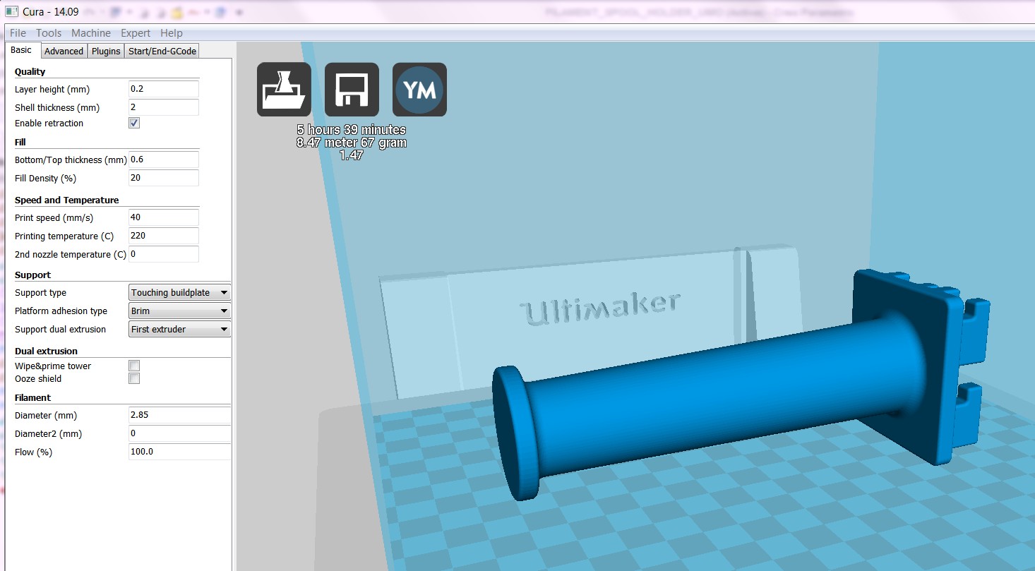The image size is (1035, 571).
Task: Click the "1.47" cost value text
Action: pos(352,155)
